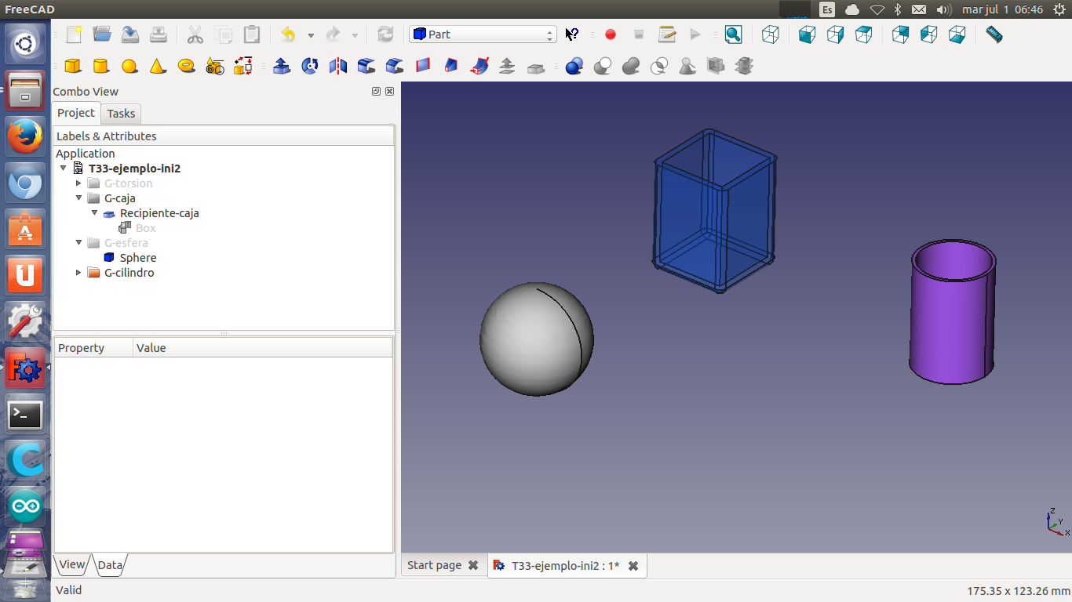
Task: Create a box solid primitive
Action: coord(73,67)
